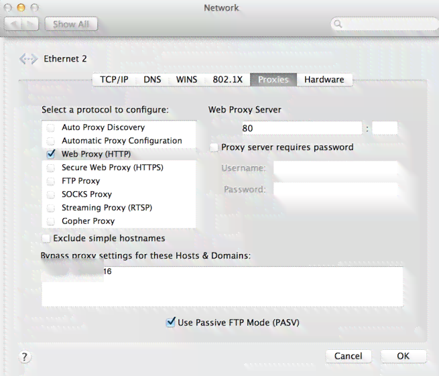This screenshot has width=439, height=376.
Task: Select the 'SOCKS Proxy' row label
Action: point(86,194)
